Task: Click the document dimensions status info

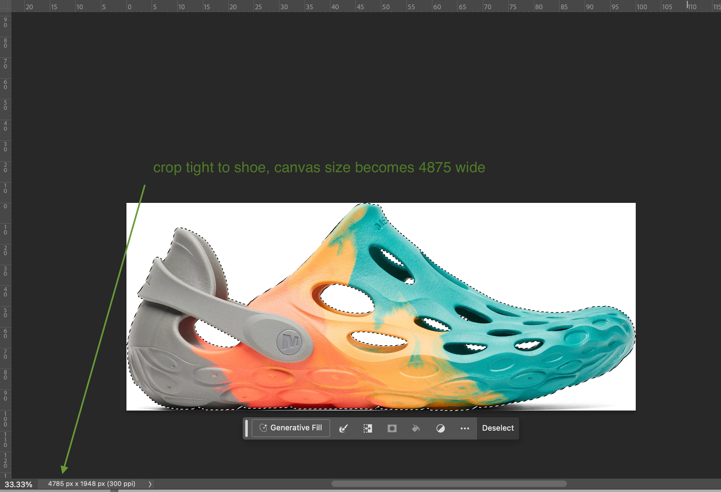Action: click(92, 484)
